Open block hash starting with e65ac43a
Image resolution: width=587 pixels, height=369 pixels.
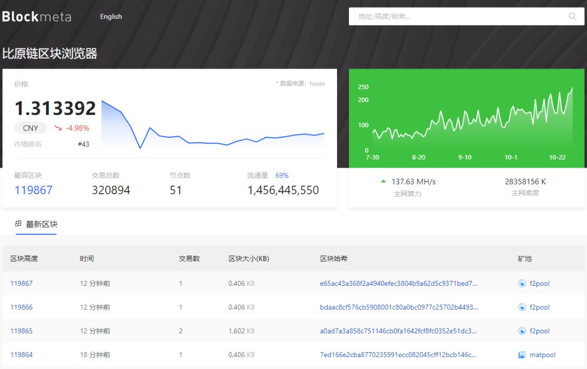(x=398, y=284)
